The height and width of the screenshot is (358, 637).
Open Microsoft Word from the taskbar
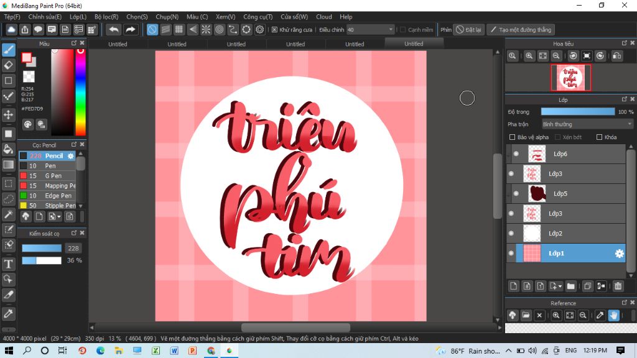point(174,351)
